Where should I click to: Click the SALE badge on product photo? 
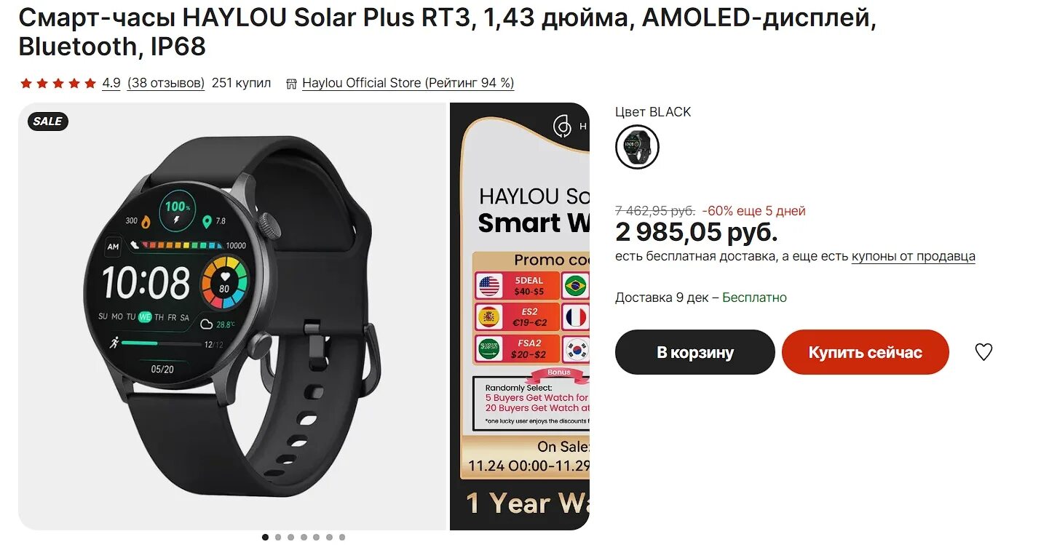48,121
